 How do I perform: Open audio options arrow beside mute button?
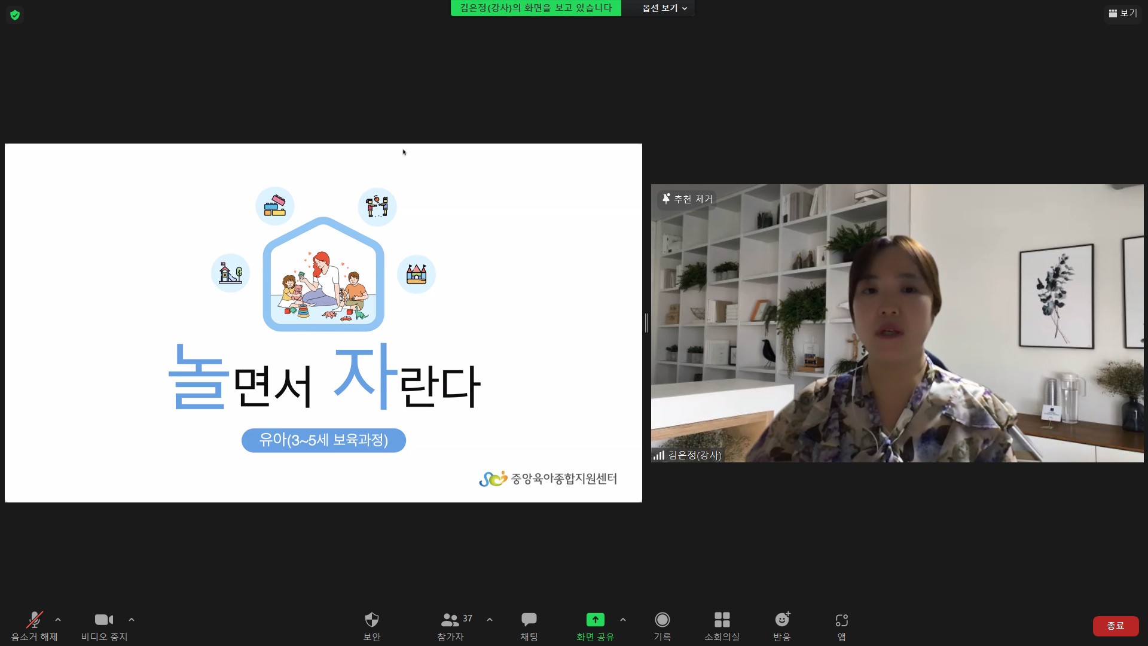click(x=58, y=620)
